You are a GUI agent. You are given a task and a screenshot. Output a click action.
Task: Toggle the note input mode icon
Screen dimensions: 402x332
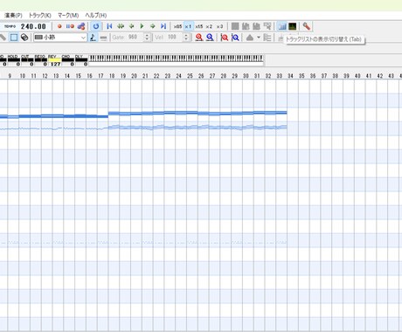coord(93,38)
